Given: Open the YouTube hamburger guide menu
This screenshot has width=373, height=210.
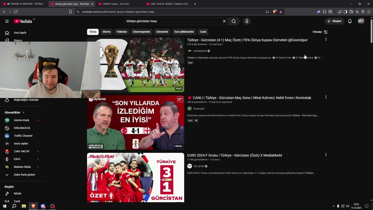Looking at the screenshot, I should coord(7,21).
